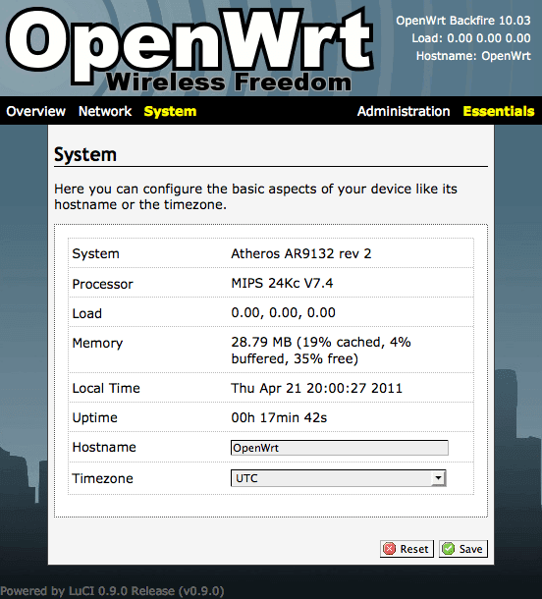Open the Overview menu

click(36, 111)
